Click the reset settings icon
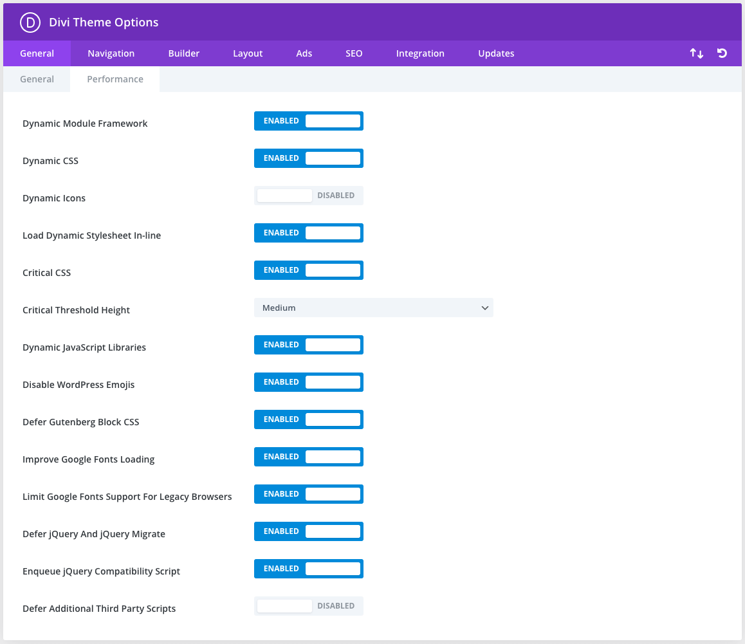The height and width of the screenshot is (644, 745). [722, 53]
